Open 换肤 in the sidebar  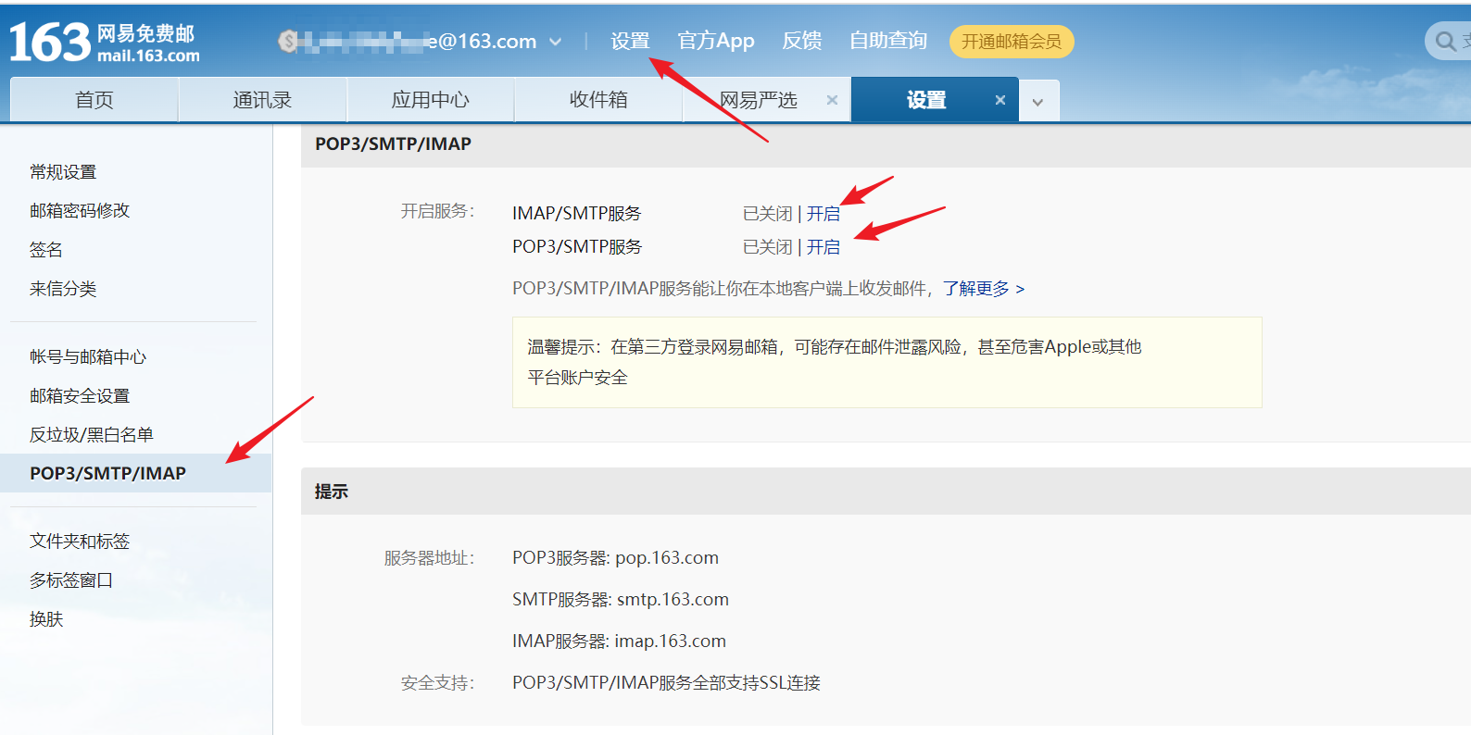[x=46, y=619]
